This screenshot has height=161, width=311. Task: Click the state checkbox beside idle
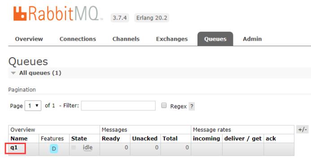[74, 148]
